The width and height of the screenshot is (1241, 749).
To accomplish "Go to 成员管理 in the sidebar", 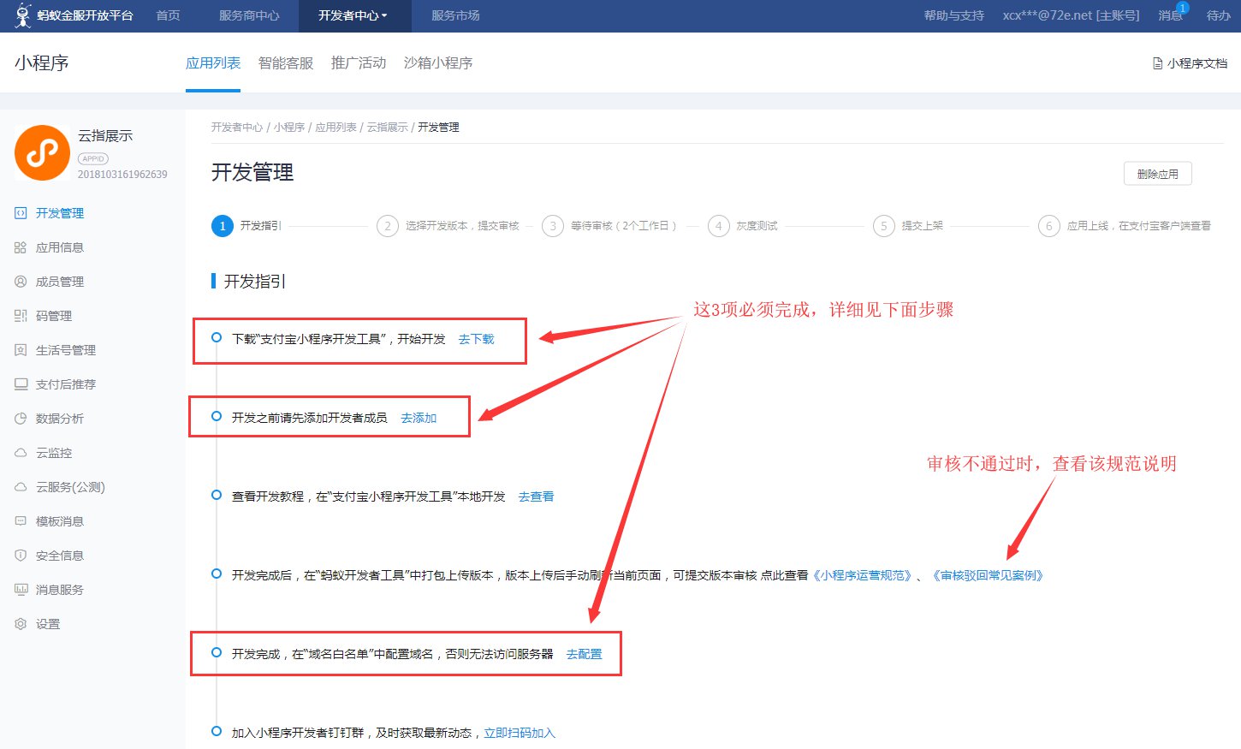I will [x=60, y=282].
